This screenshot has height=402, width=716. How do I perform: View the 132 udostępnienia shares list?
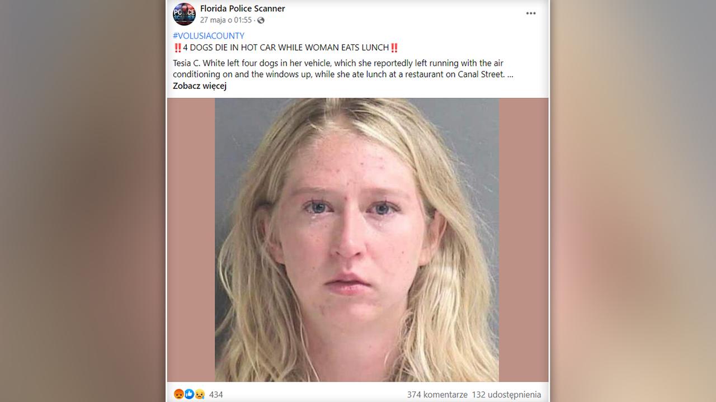click(x=507, y=395)
